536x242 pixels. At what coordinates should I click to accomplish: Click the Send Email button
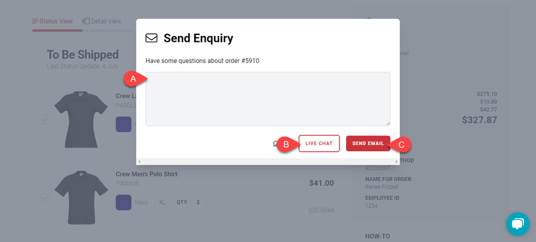368,144
